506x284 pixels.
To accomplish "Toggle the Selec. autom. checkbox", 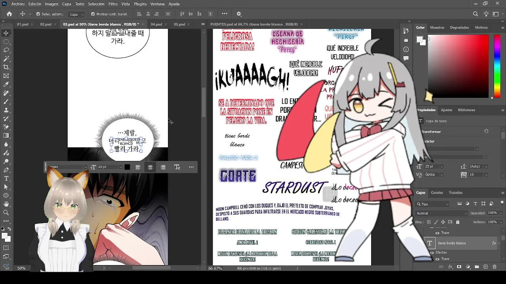I will (38, 14).
